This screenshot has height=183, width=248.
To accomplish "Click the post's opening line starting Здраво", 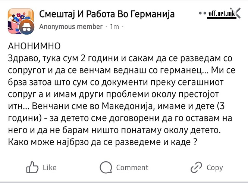I will (120, 58).
